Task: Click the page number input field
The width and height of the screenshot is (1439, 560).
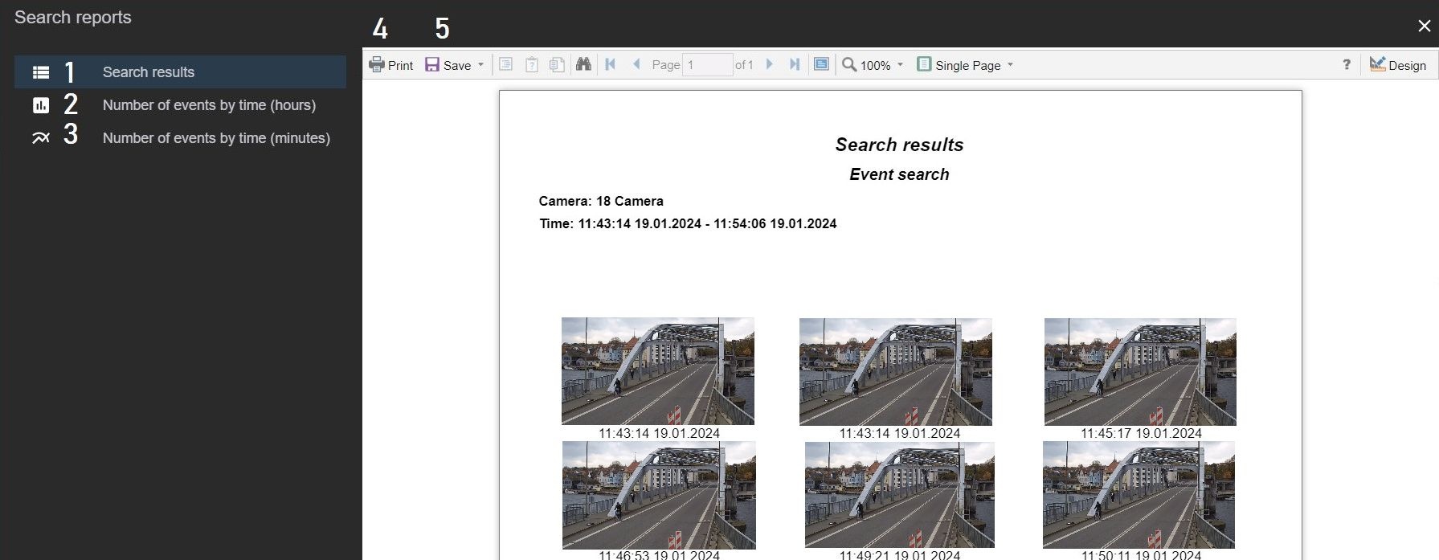Action: coord(706,65)
